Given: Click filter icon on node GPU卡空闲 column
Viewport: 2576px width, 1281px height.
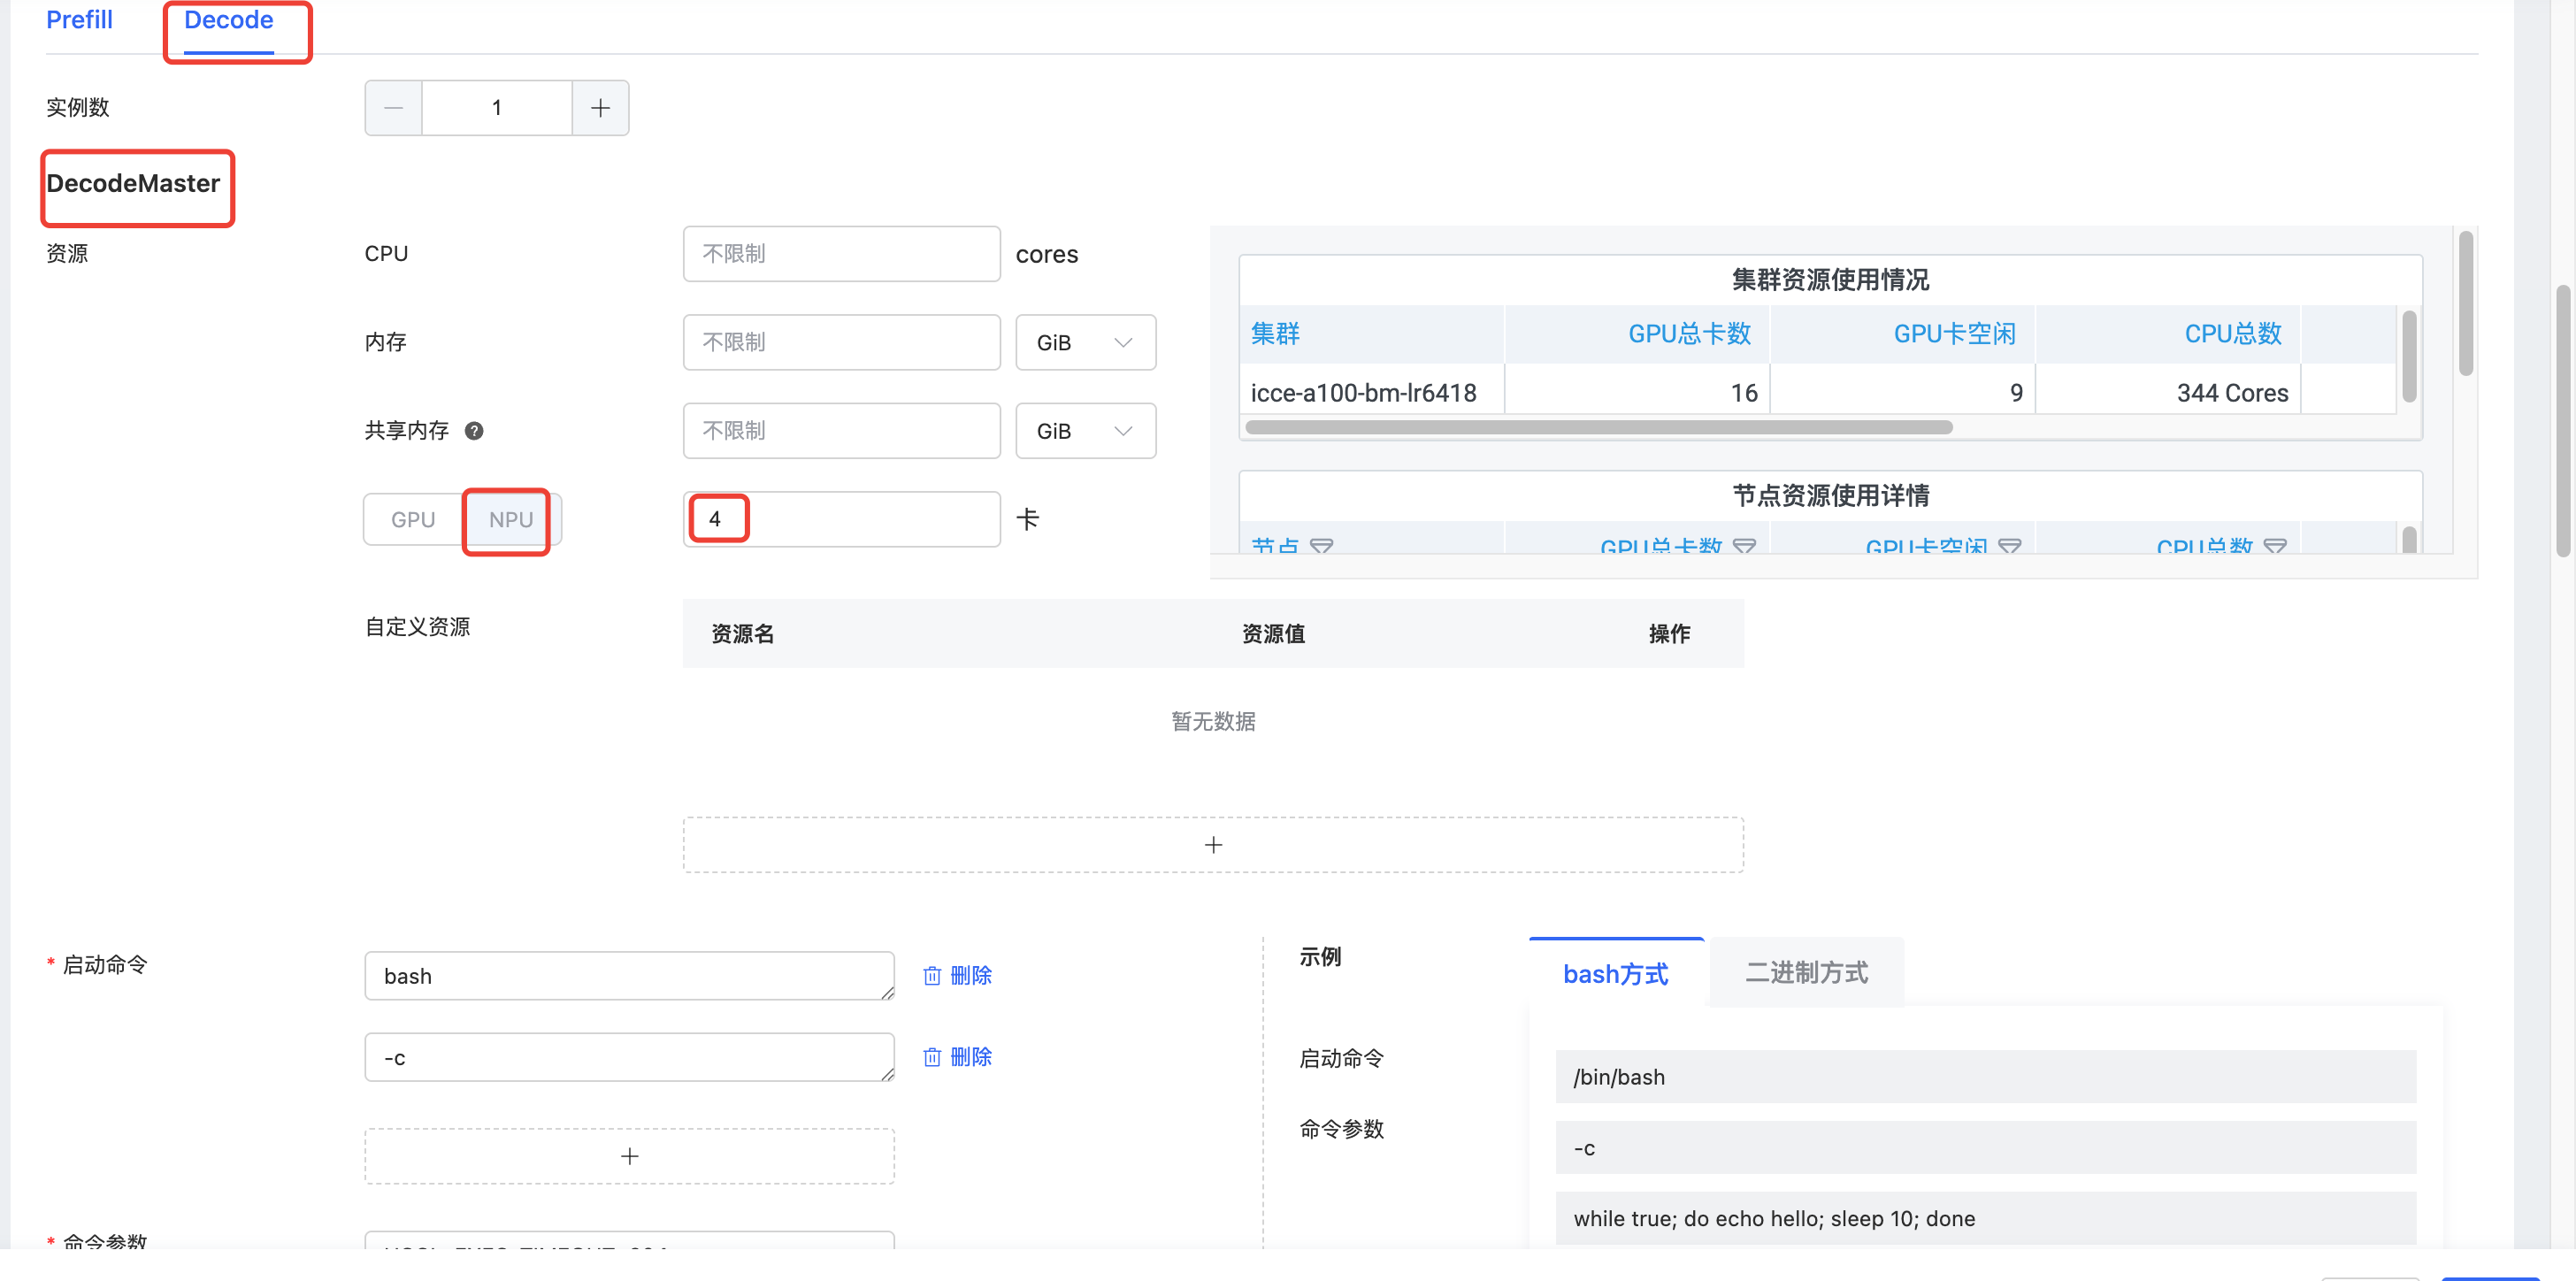Looking at the screenshot, I should click(x=2009, y=545).
